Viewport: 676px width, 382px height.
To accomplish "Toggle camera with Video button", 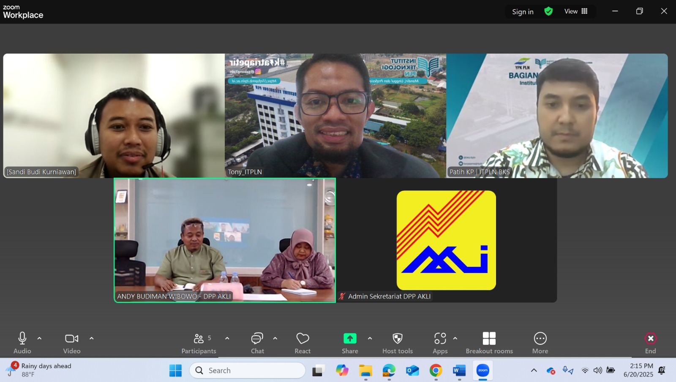I will tap(72, 343).
